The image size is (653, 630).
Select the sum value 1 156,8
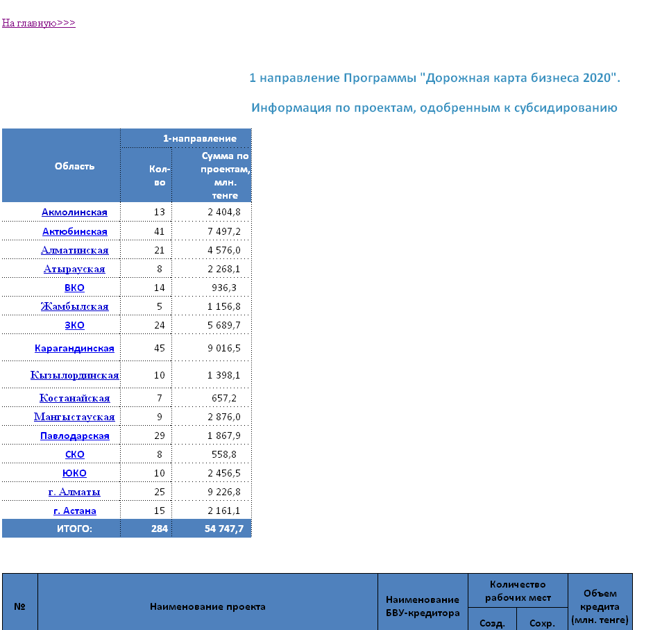pos(224,306)
